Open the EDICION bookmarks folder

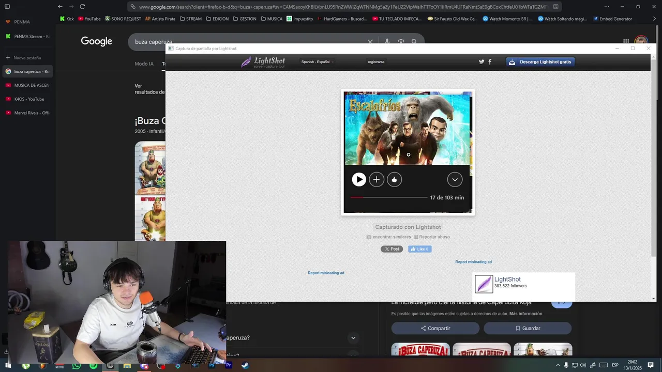[x=217, y=19]
